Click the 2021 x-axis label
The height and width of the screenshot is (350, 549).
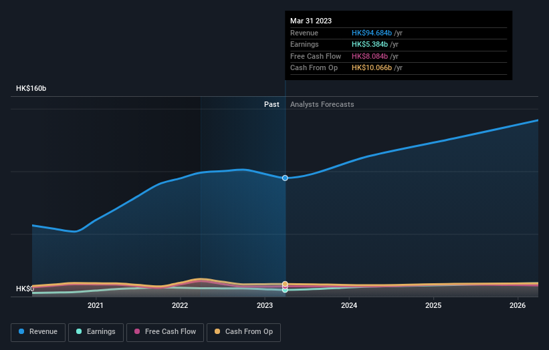click(x=95, y=306)
